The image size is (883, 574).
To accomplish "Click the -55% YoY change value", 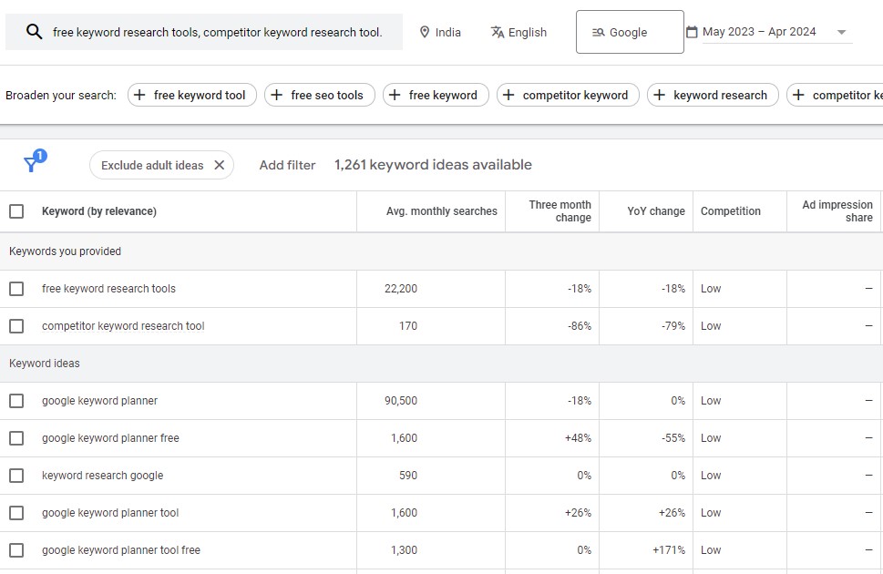I will pyautogui.click(x=673, y=438).
